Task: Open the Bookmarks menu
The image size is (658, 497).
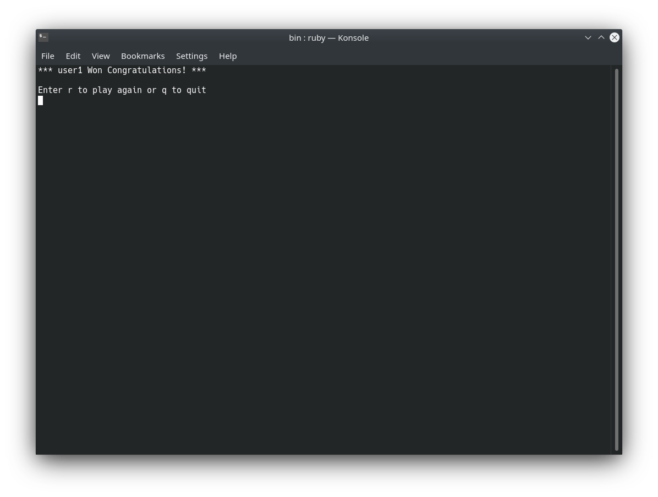Action: click(142, 56)
